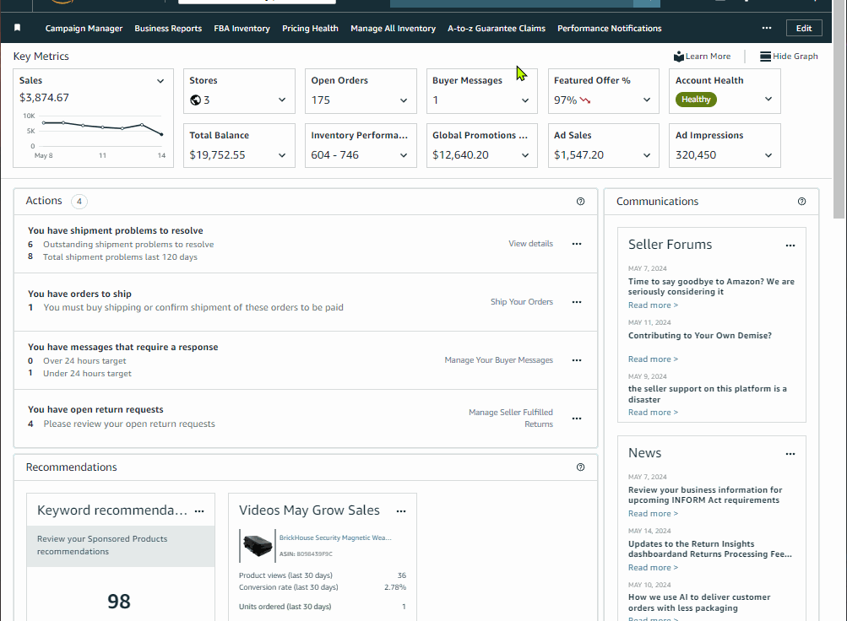Open the Recommendations help question mark icon

pos(580,467)
